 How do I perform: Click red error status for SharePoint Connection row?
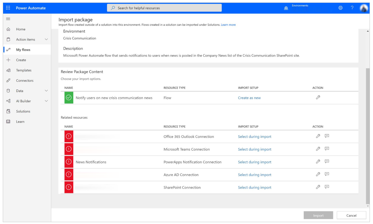click(x=69, y=187)
